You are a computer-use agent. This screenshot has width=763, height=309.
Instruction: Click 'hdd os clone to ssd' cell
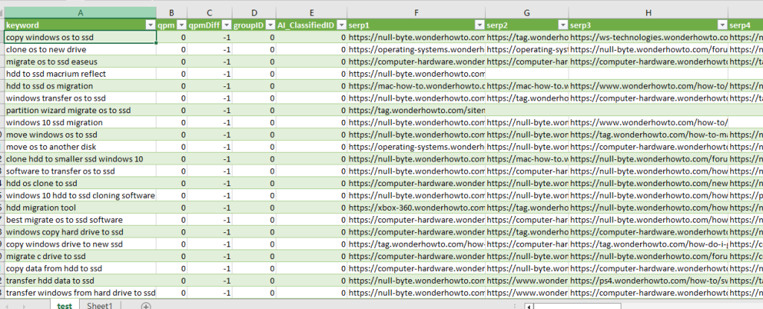click(80, 183)
